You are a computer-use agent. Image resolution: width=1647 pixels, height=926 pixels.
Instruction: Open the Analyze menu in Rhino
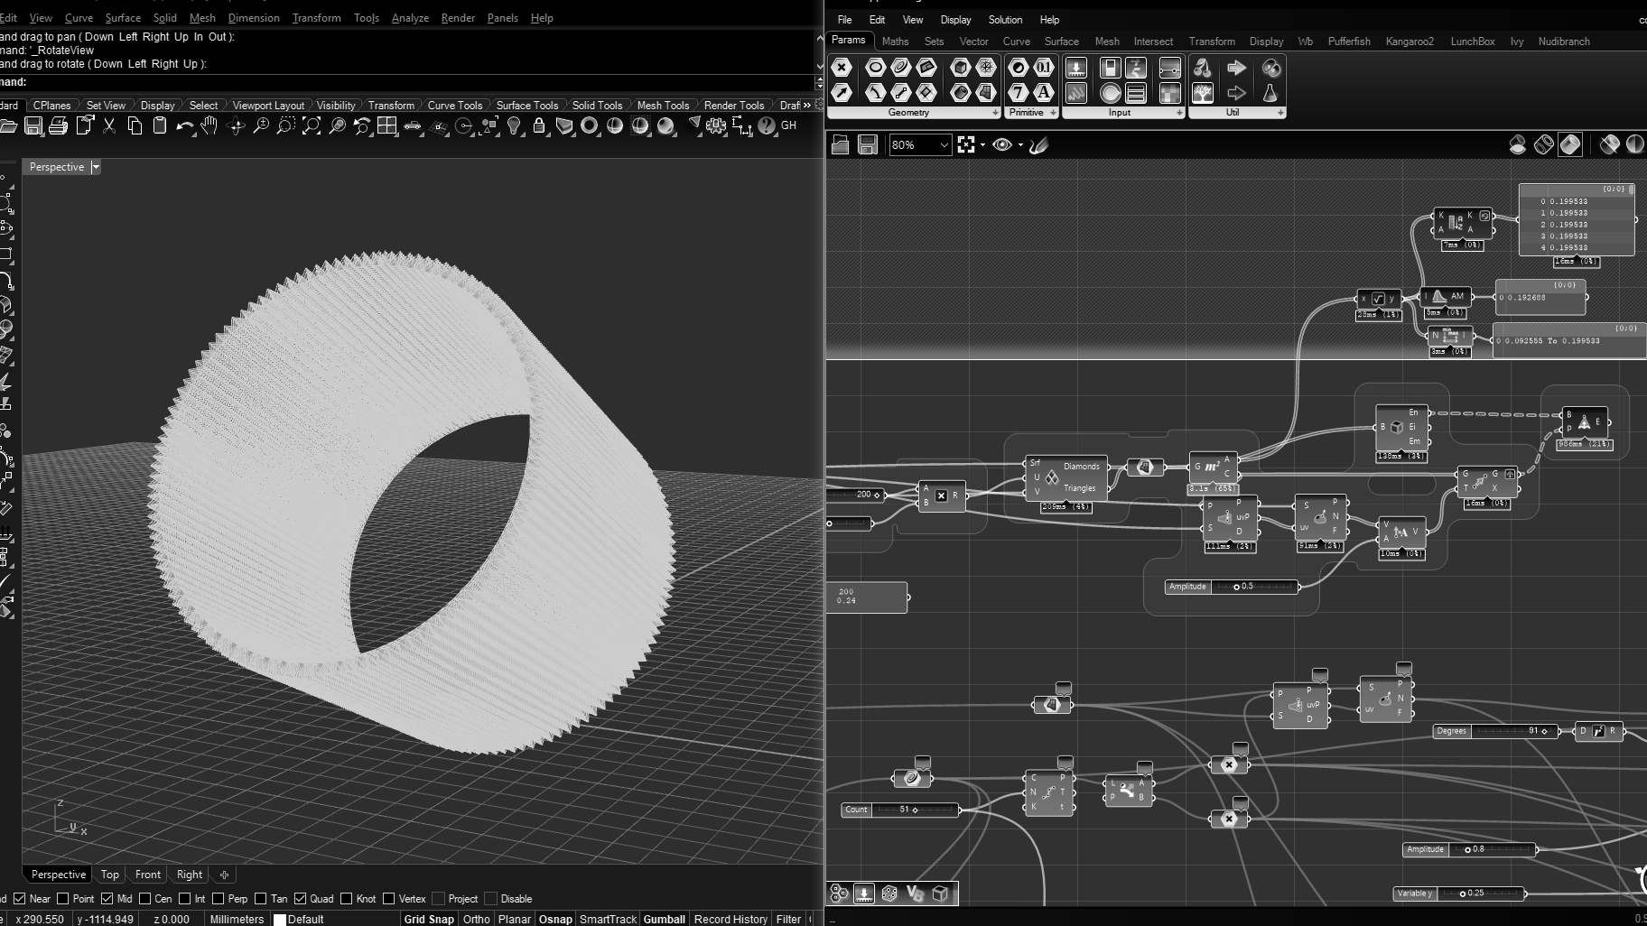click(x=409, y=18)
